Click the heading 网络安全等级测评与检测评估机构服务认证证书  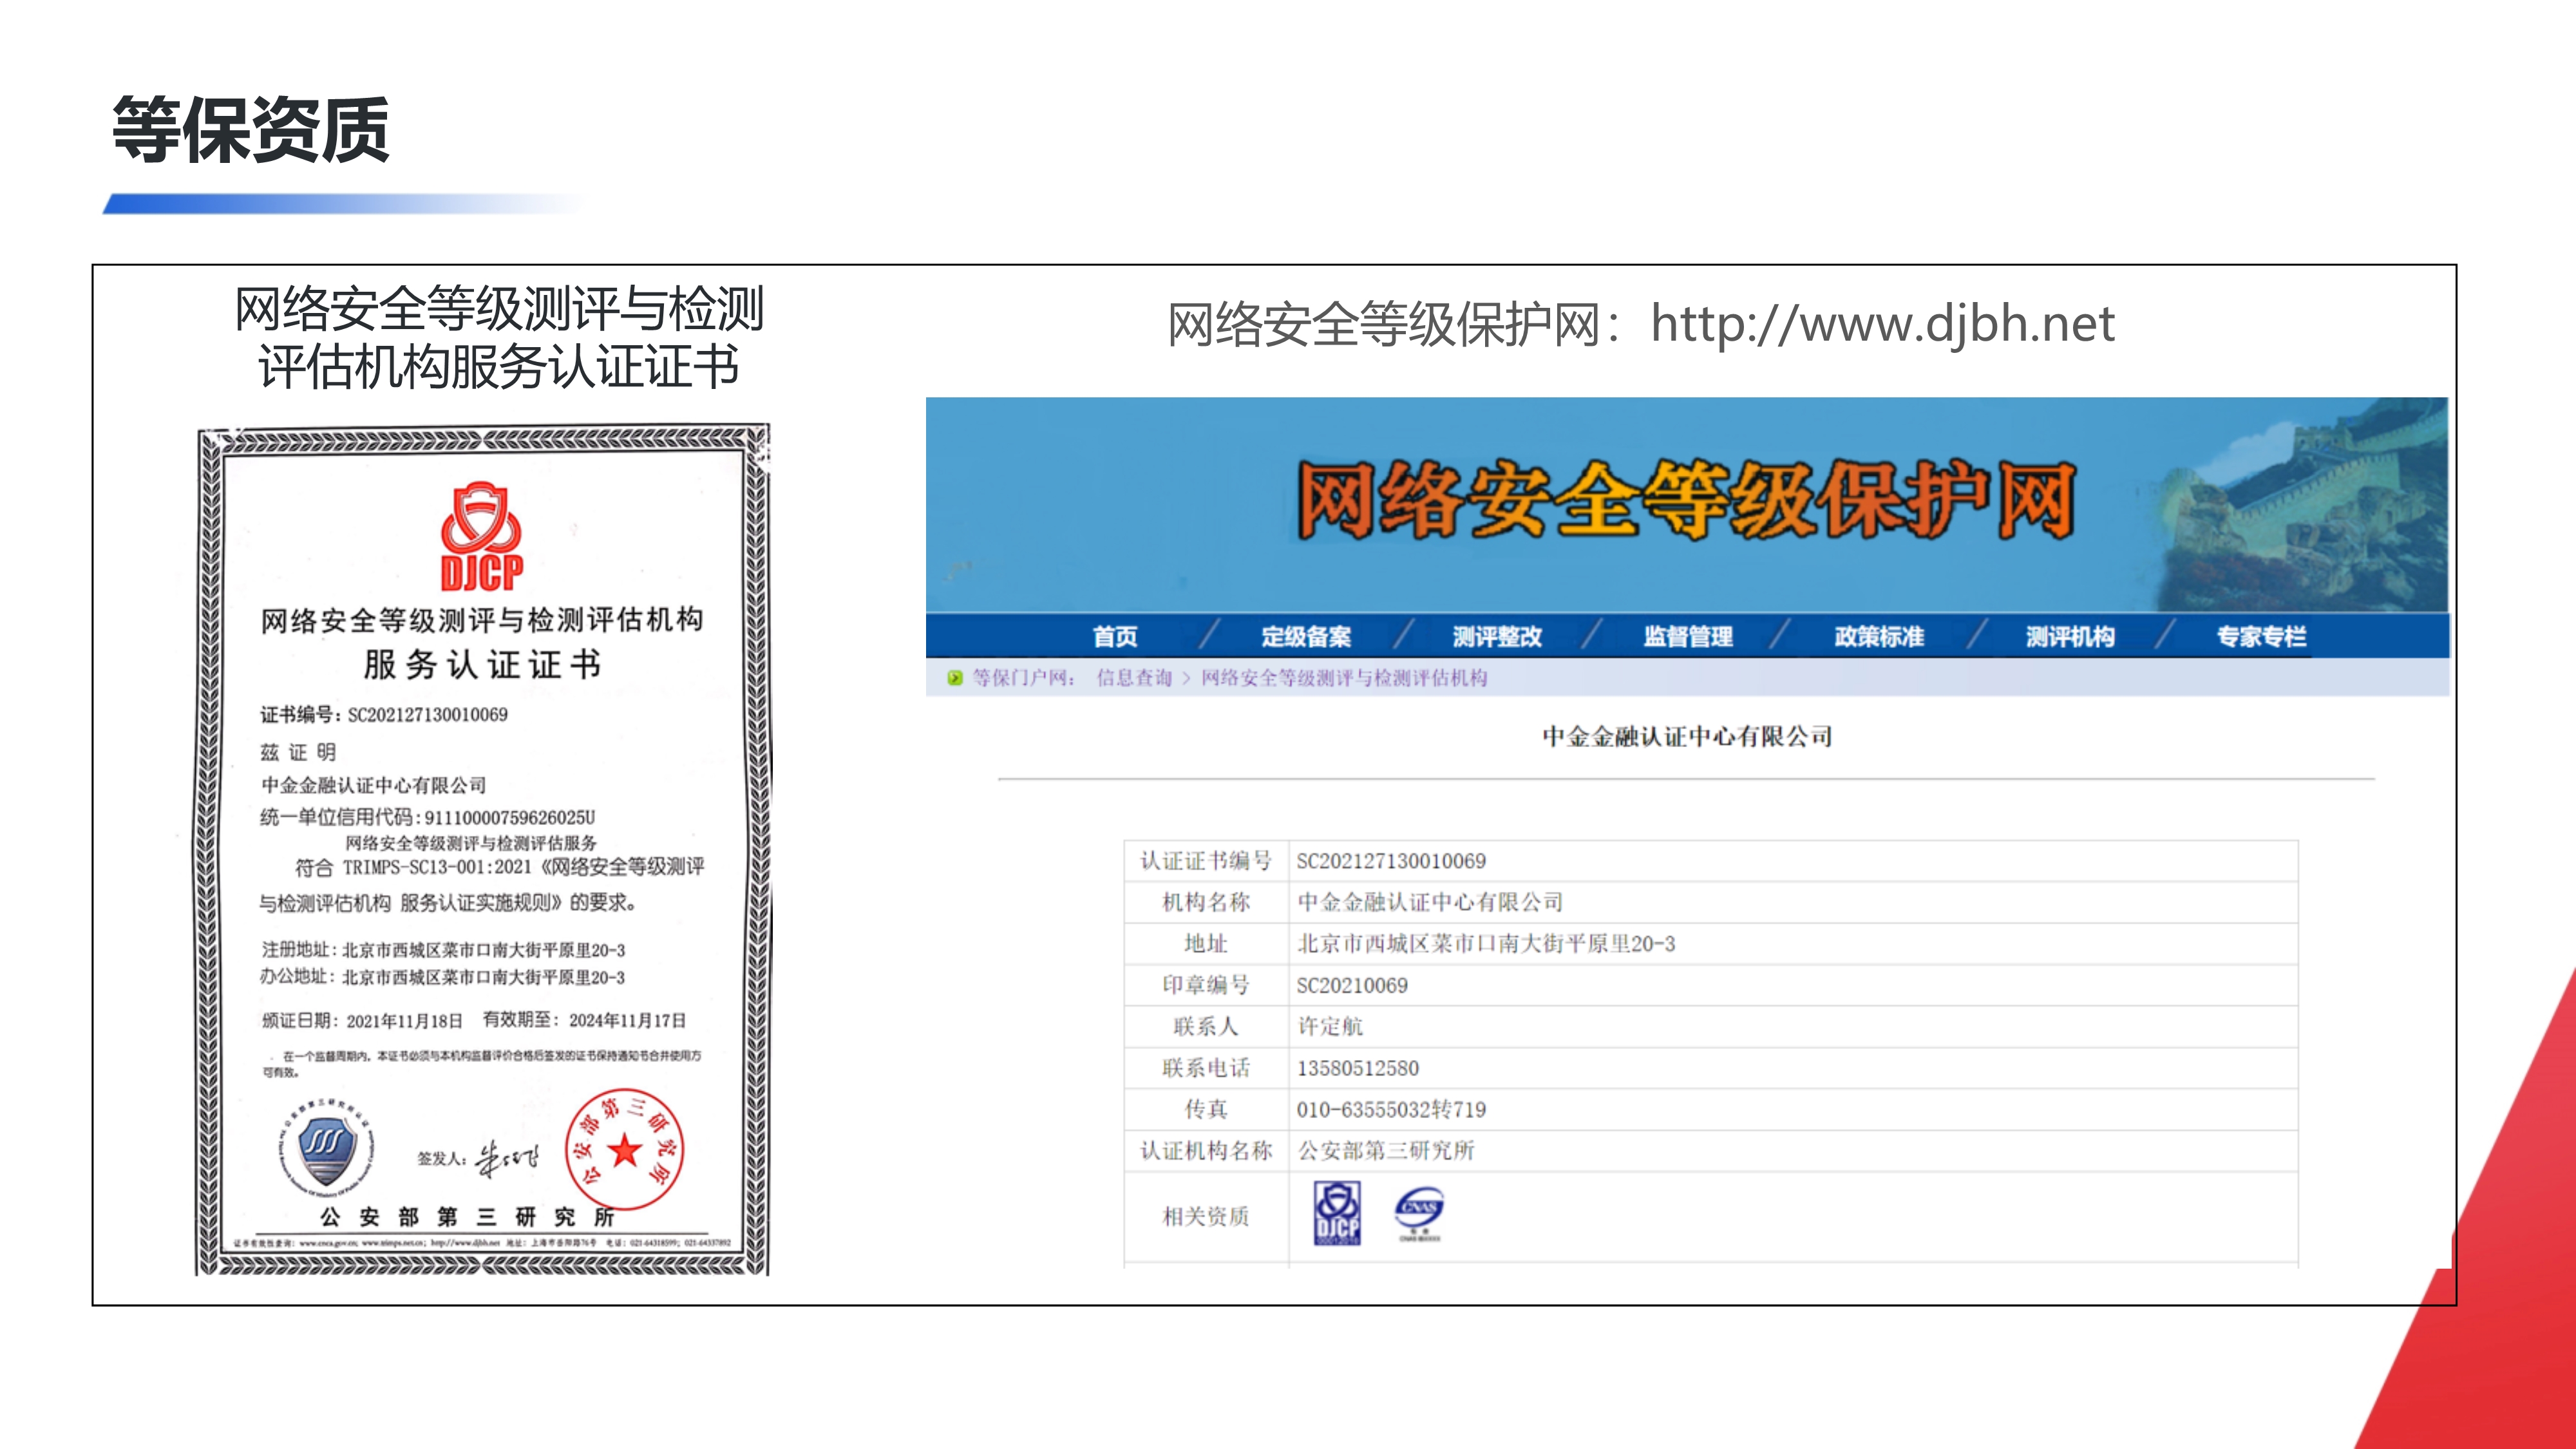499,337
